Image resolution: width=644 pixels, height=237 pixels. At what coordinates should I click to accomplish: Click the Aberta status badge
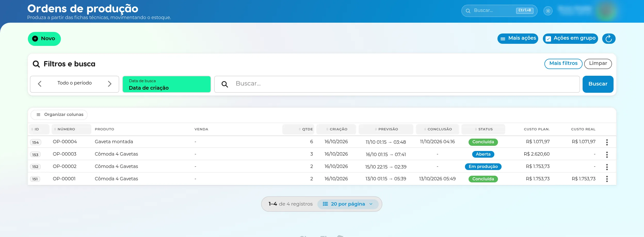(483, 154)
